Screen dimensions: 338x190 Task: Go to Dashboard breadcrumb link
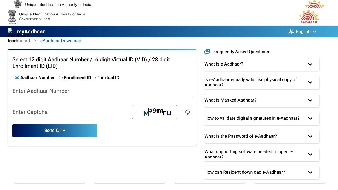(x=19, y=41)
